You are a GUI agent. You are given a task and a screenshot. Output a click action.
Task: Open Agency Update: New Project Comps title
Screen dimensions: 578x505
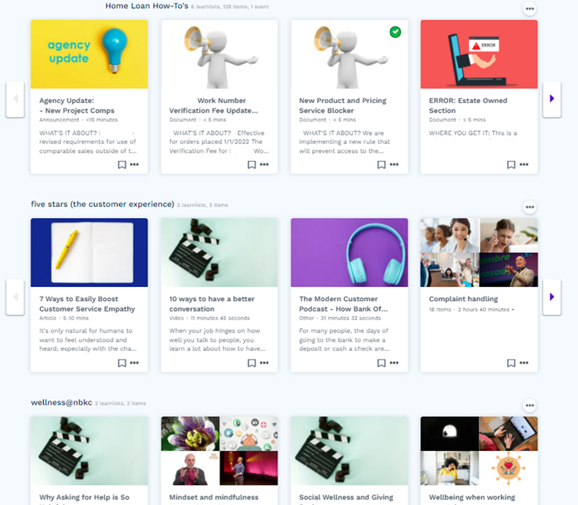(77, 105)
